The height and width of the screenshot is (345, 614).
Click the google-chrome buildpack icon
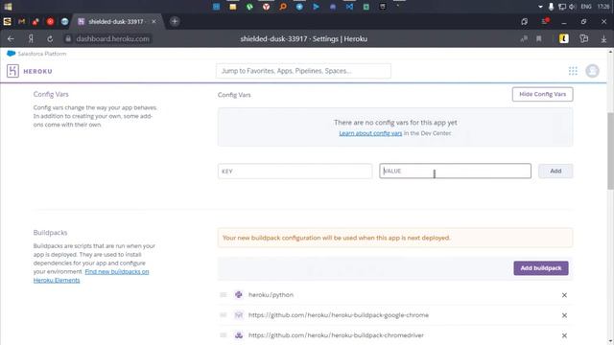pyautogui.click(x=239, y=315)
